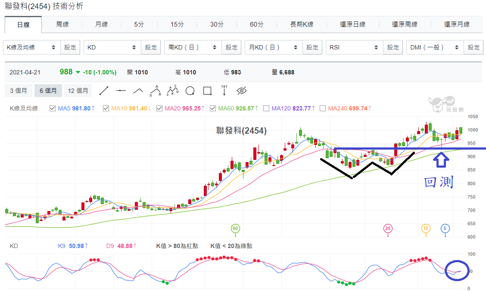The image size is (486, 291).
Task: Click 設定 next to RSI dropdown
Action: (393, 47)
